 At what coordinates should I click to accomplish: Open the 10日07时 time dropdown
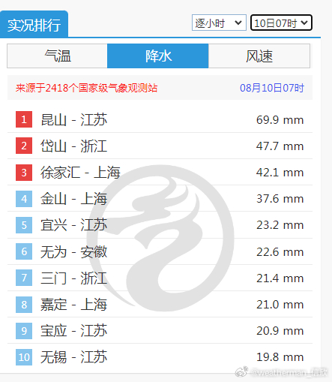281,23
